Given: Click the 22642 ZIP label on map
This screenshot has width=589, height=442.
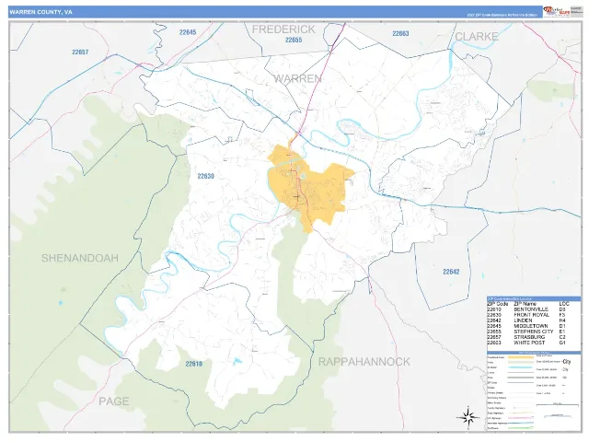Looking at the screenshot, I should [451, 272].
